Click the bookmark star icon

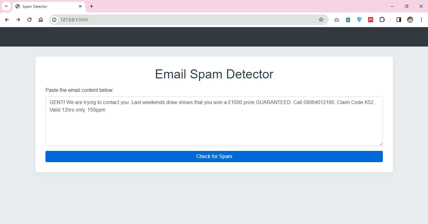pyautogui.click(x=321, y=20)
